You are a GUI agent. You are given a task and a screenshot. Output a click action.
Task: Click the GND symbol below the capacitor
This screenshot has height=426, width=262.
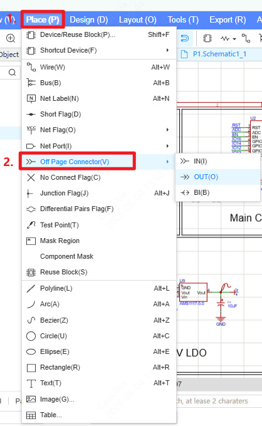pos(221,321)
